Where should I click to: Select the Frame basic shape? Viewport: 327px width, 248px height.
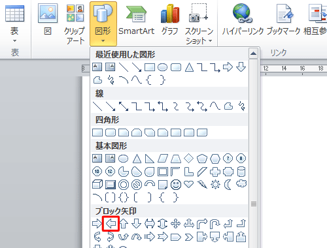click(163, 172)
